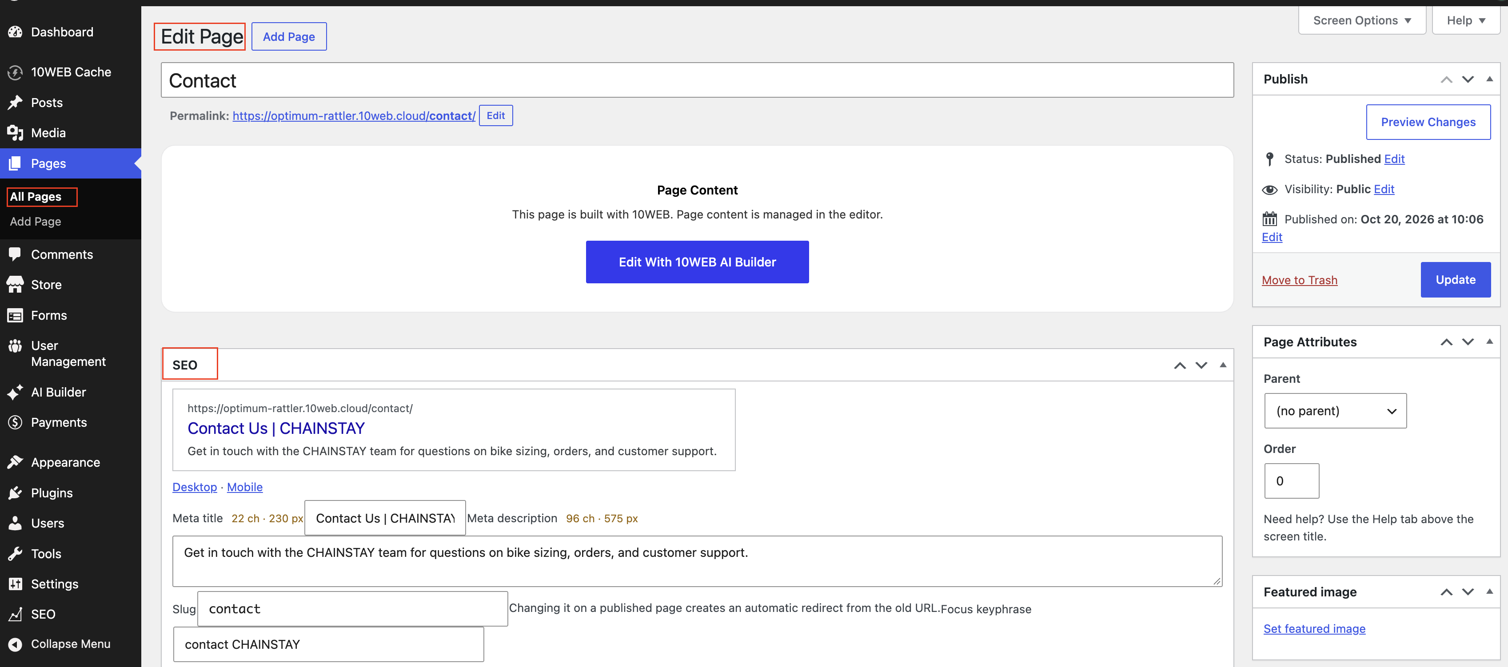Viewport: 1508px width, 667px height.
Task: Expand the Screen Options dropdown
Action: coord(1362,20)
